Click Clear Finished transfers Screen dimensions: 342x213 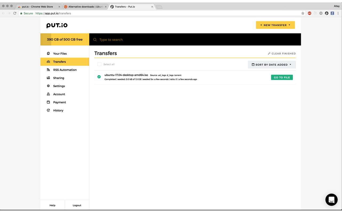[x=282, y=54]
